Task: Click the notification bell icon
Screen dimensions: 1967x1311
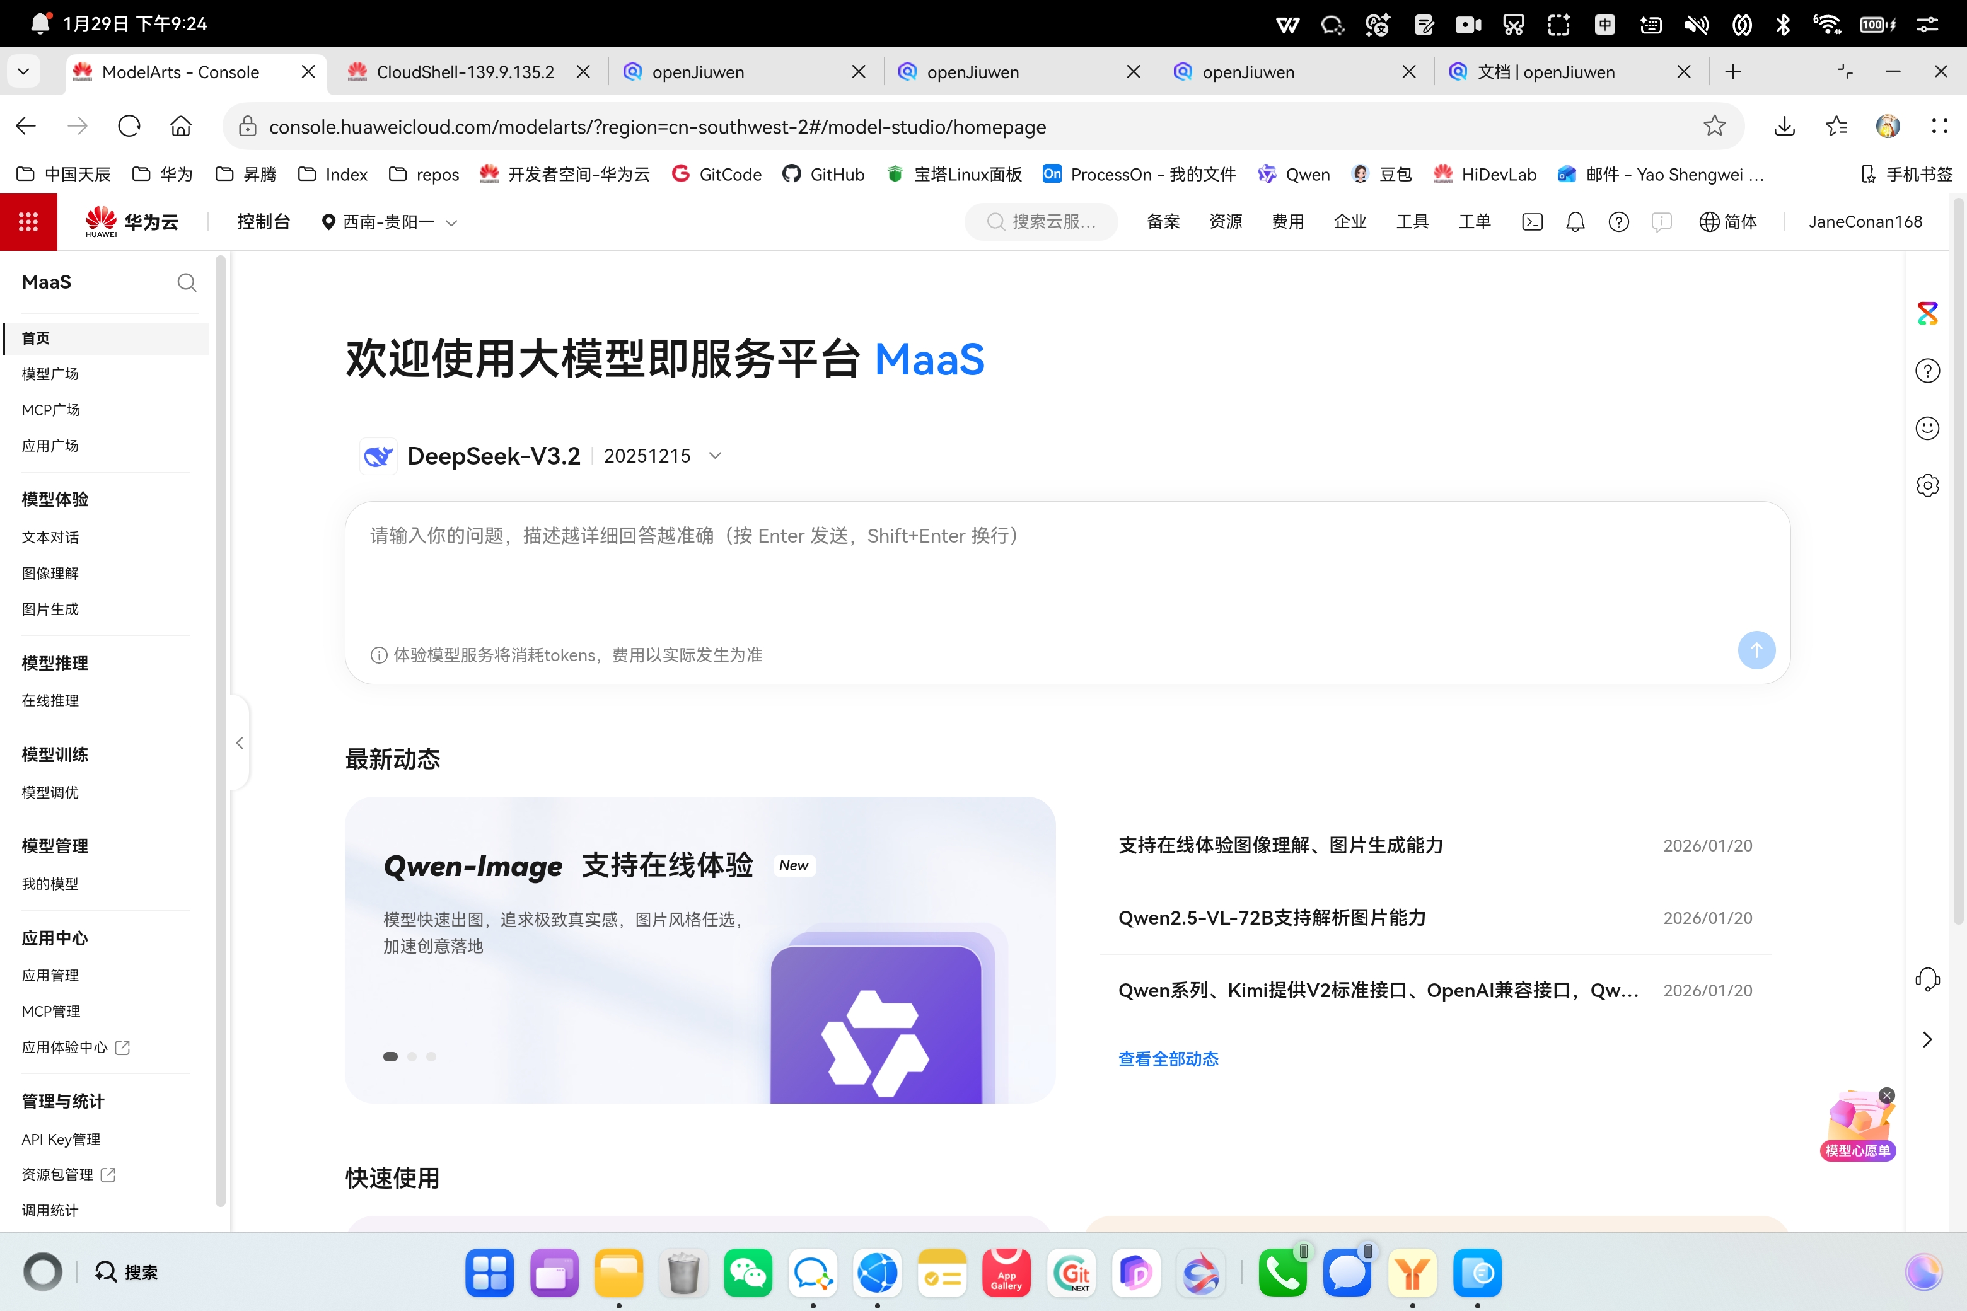Action: [x=1575, y=222]
